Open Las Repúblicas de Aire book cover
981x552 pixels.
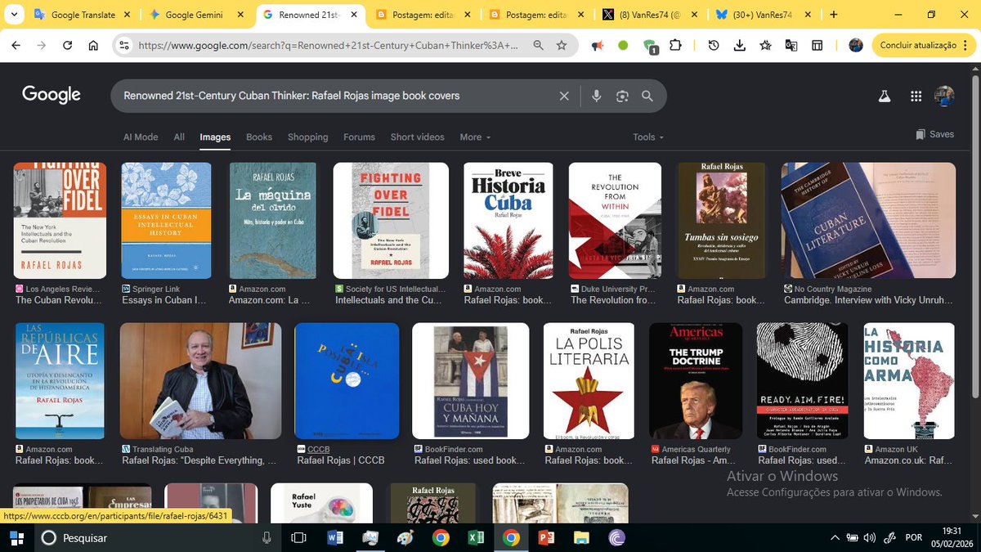click(x=60, y=381)
